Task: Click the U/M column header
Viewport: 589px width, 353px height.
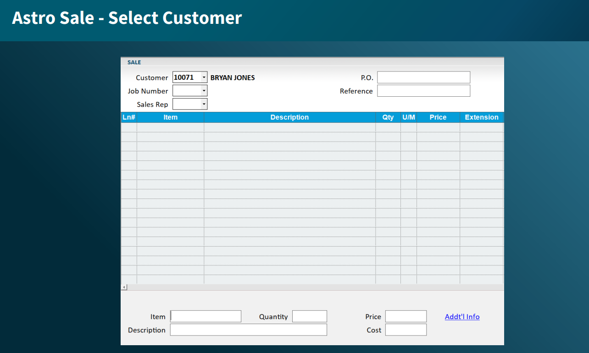Action: click(408, 117)
